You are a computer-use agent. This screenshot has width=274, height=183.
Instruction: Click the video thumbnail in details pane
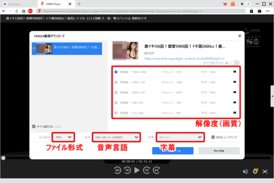pyautogui.click(x=125, y=51)
